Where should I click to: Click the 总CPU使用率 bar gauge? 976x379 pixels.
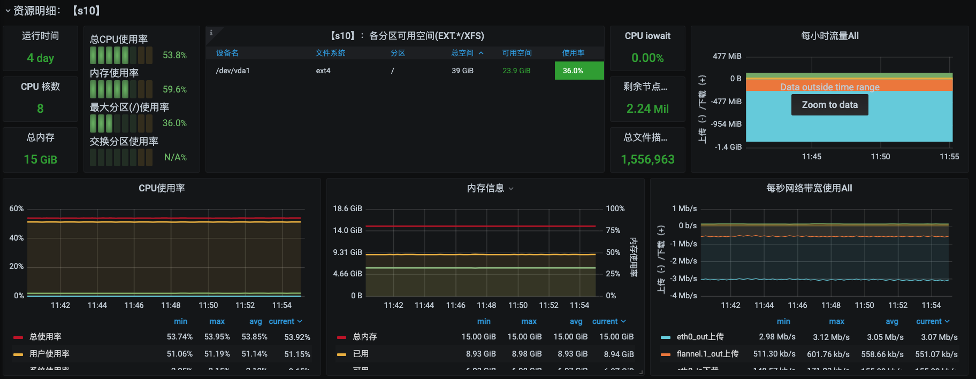click(121, 55)
